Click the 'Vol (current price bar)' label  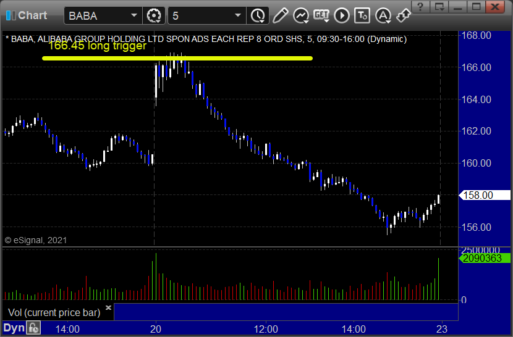coord(54,312)
